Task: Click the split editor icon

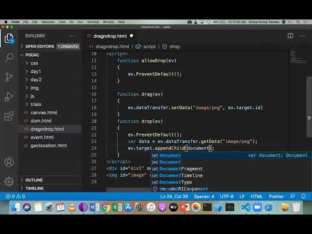Action: 291,36
